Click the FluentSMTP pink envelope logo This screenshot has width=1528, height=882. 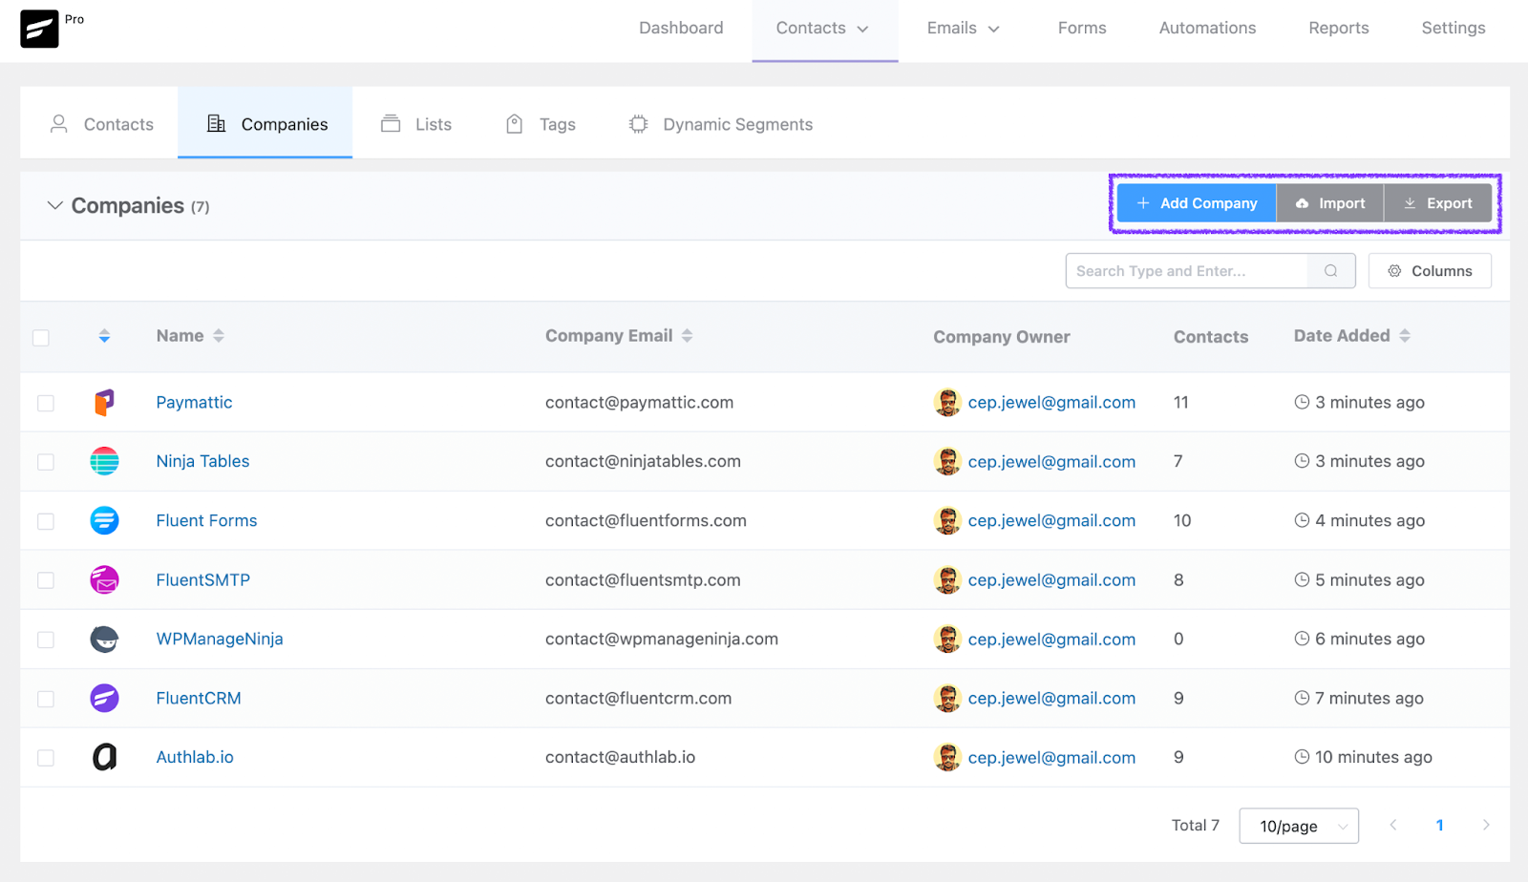coord(104,580)
